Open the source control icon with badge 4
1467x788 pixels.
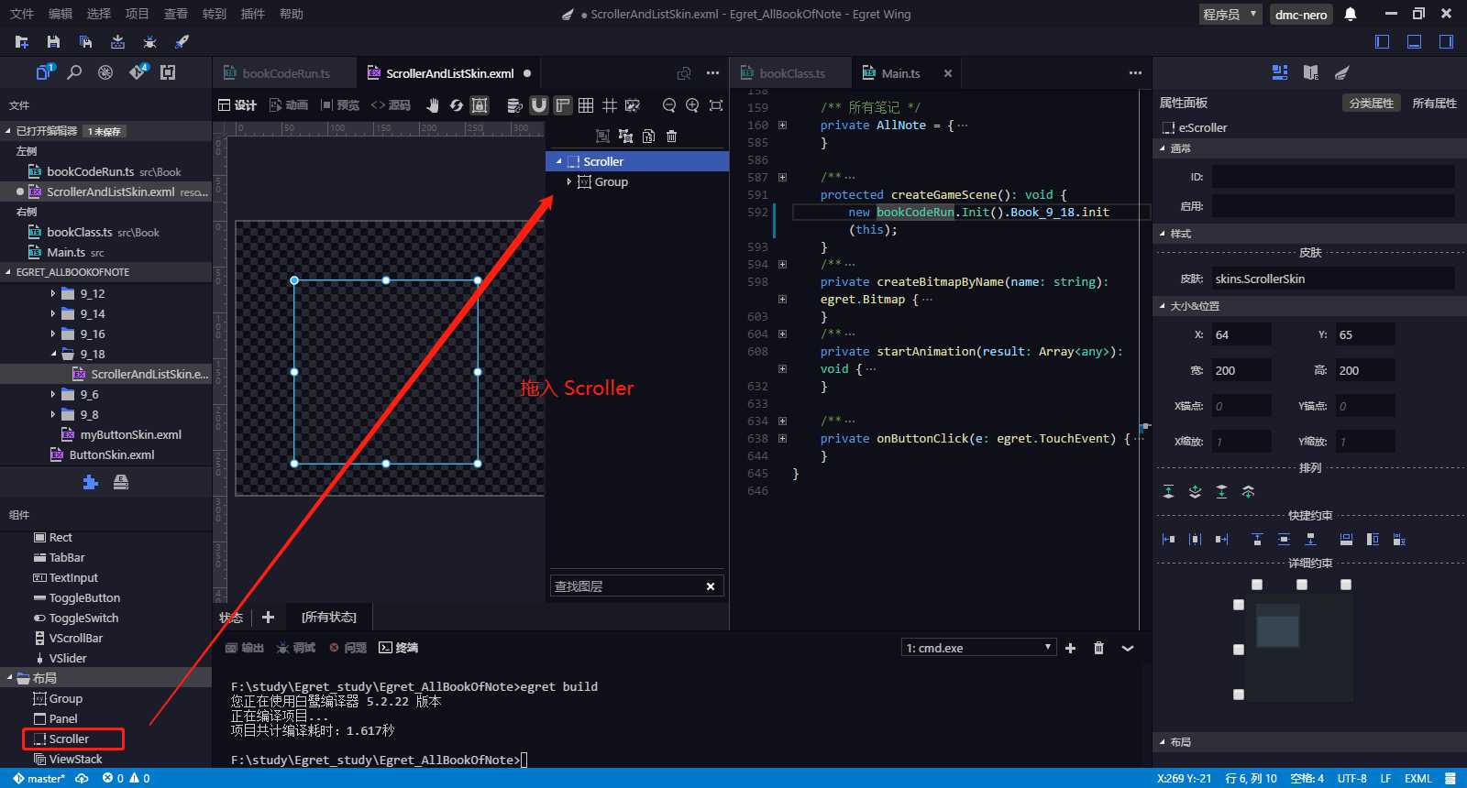pyautogui.click(x=138, y=72)
